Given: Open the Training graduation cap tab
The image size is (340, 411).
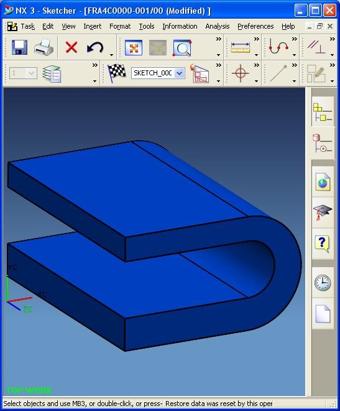Looking at the screenshot, I should click(323, 212).
